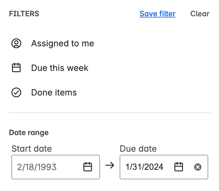Click the Clear filters button

click(x=200, y=14)
